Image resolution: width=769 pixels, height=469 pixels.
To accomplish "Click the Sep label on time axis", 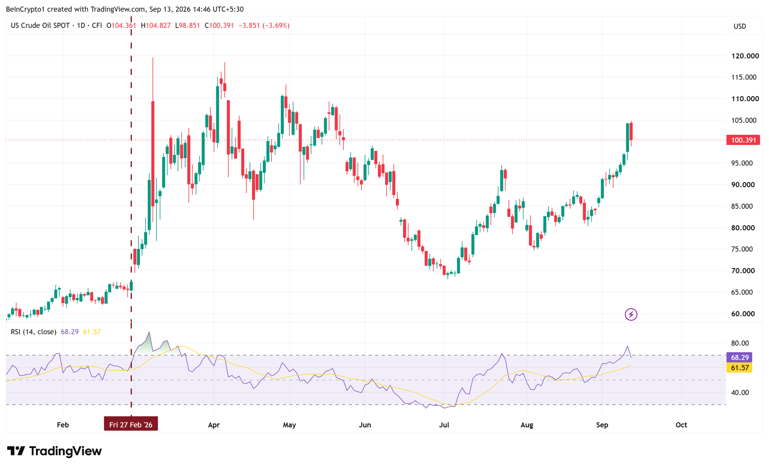I will 602,425.
